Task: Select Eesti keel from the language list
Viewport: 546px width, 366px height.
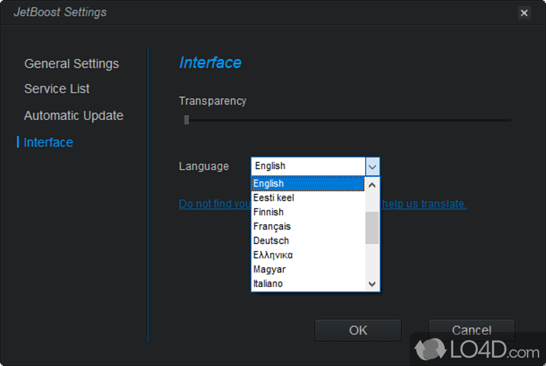Action: [307, 198]
